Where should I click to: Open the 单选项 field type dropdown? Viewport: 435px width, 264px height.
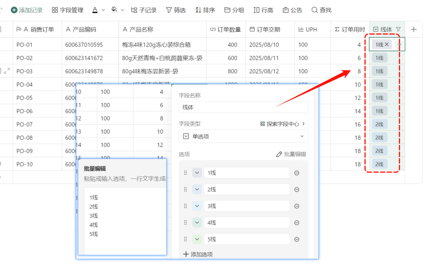point(243,136)
